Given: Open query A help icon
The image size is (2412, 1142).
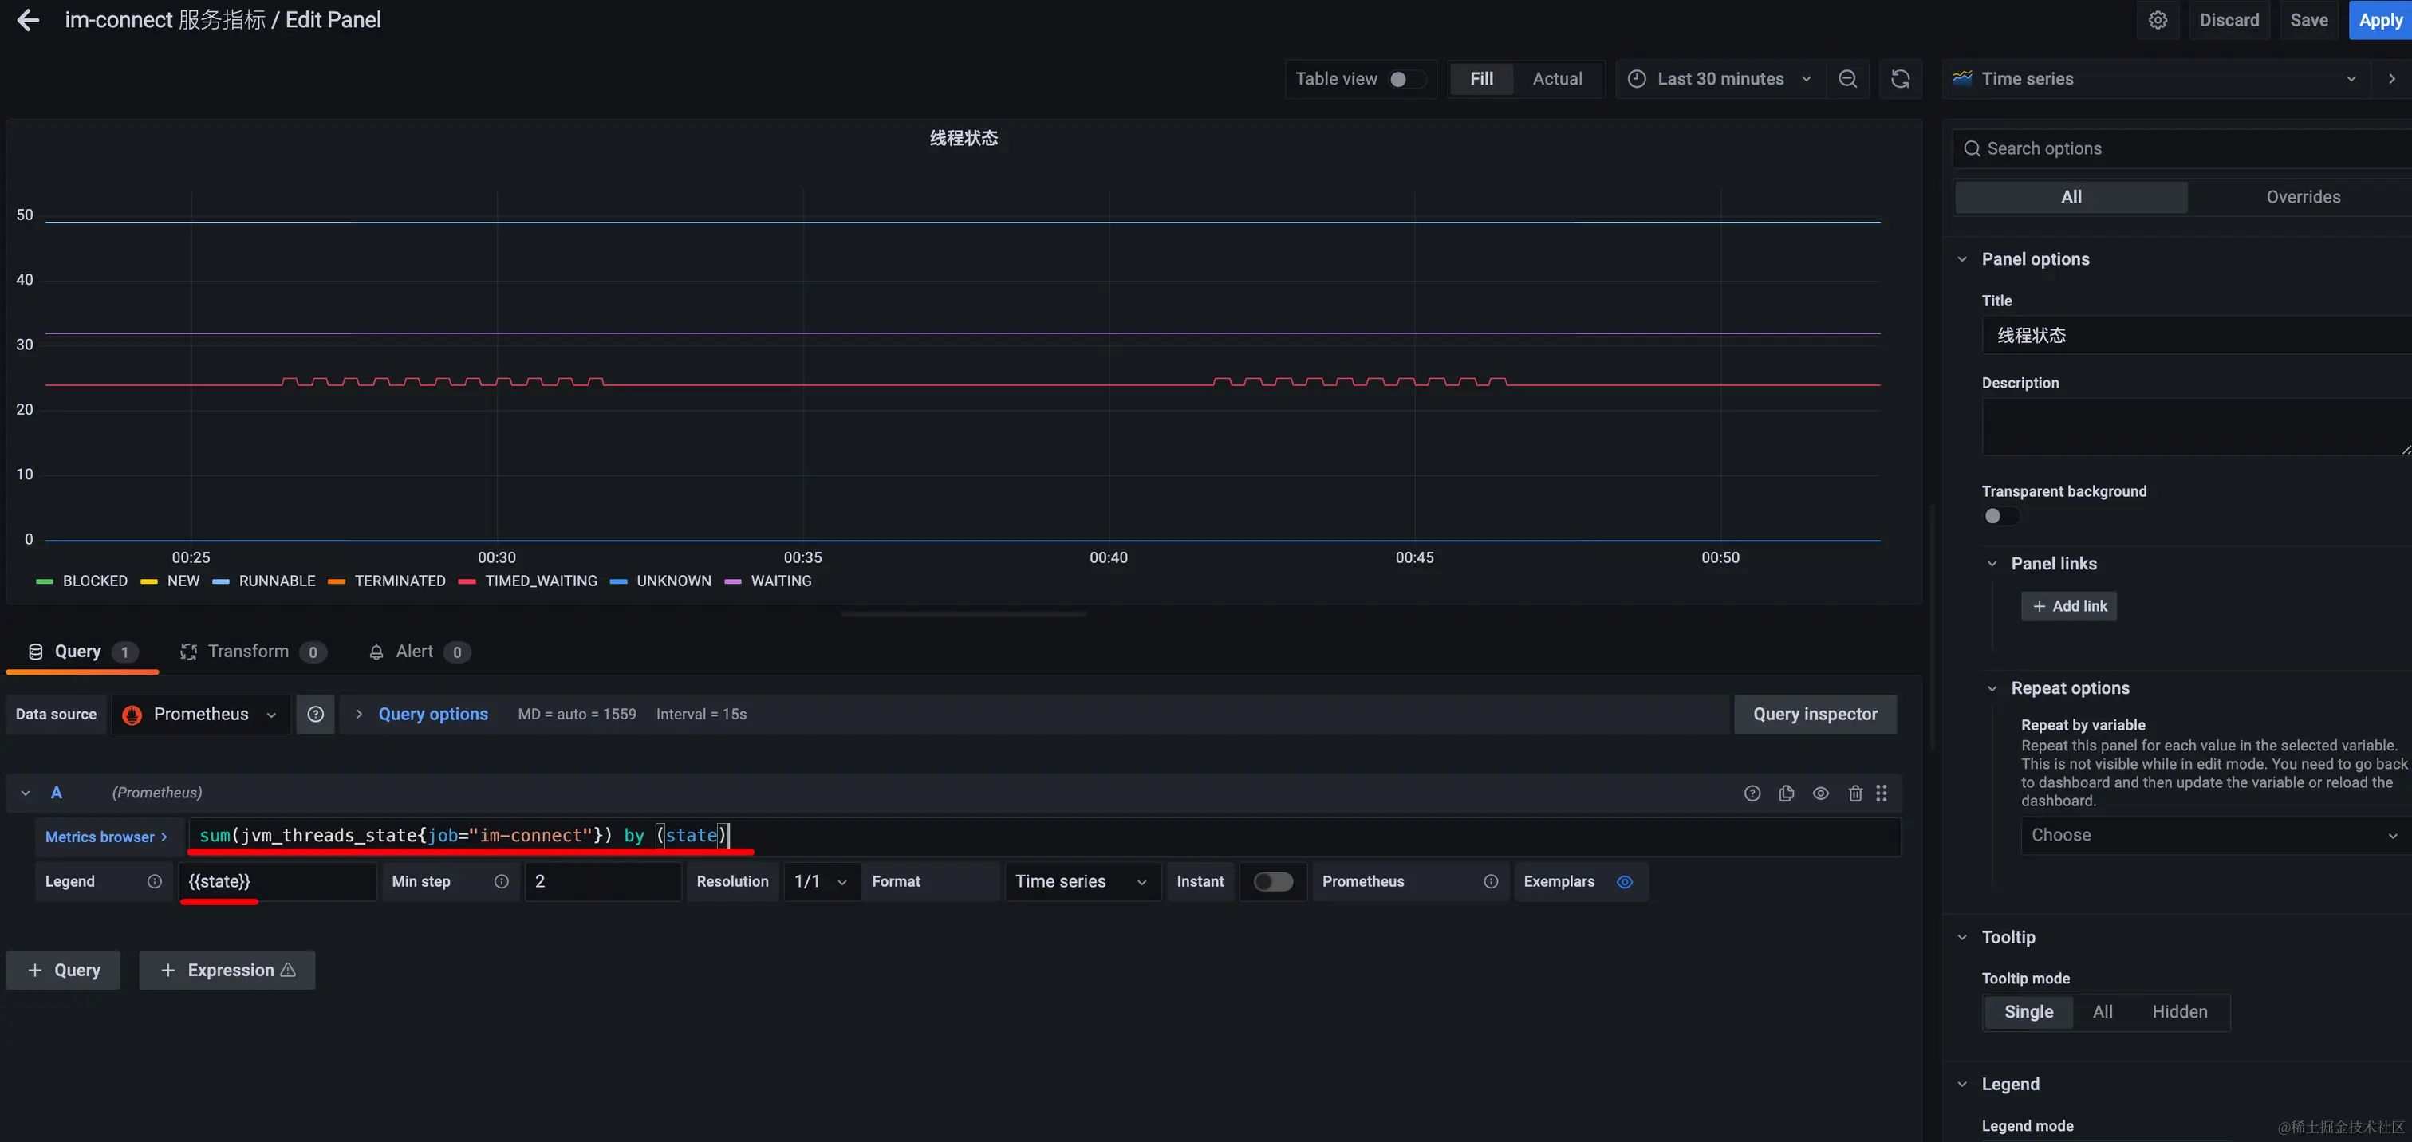Looking at the screenshot, I should (1752, 793).
